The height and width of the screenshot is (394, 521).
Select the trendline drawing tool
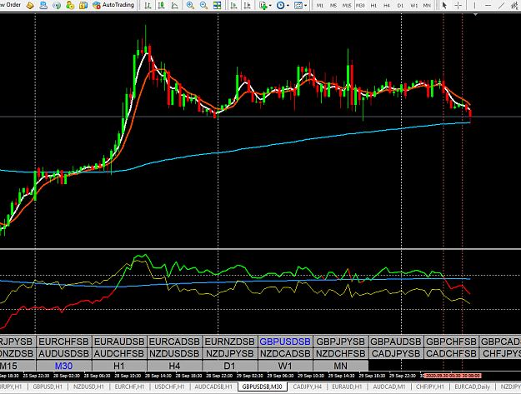(501, 5)
